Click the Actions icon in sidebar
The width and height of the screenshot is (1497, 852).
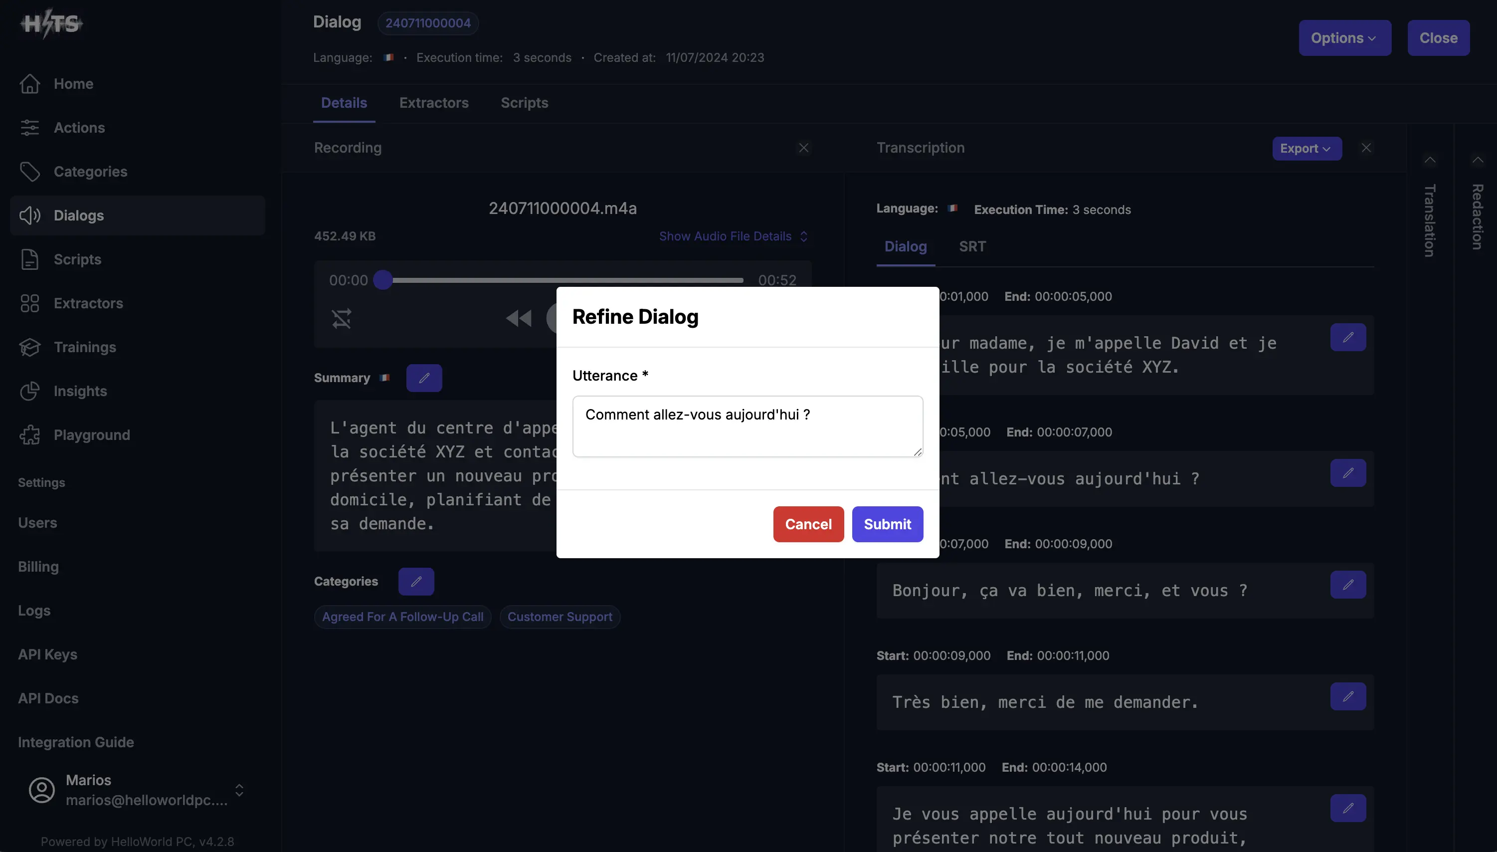tap(29, 127)
